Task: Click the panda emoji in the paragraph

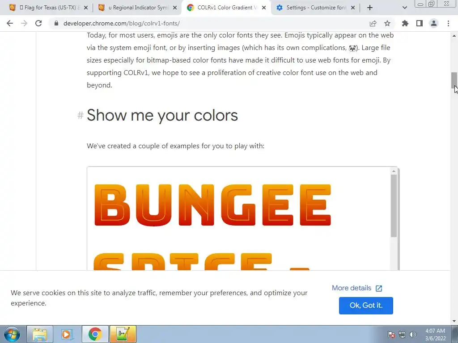Action: pyautogui.click(x=352, y=48)
